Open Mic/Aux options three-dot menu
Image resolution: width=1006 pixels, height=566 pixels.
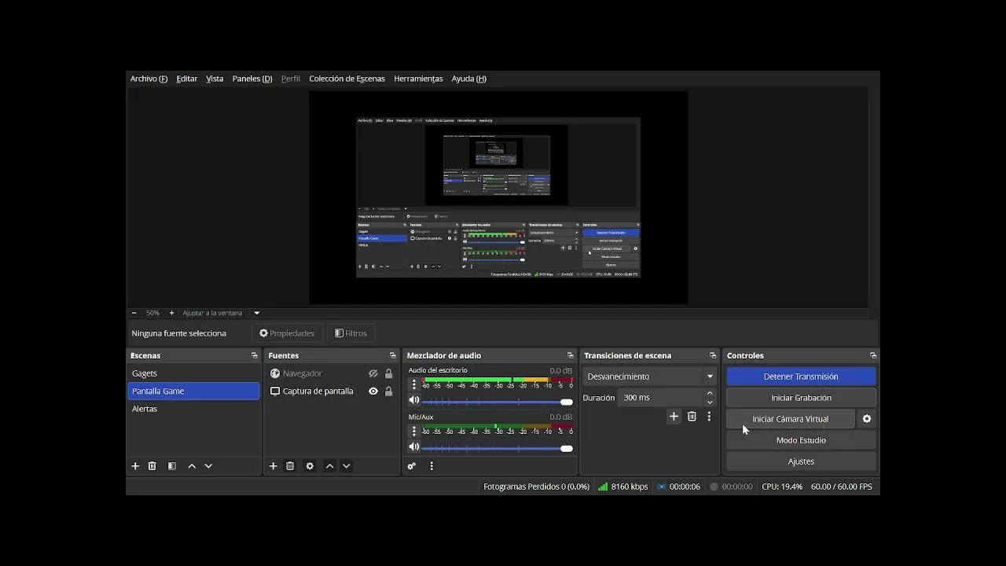[414, 431]
